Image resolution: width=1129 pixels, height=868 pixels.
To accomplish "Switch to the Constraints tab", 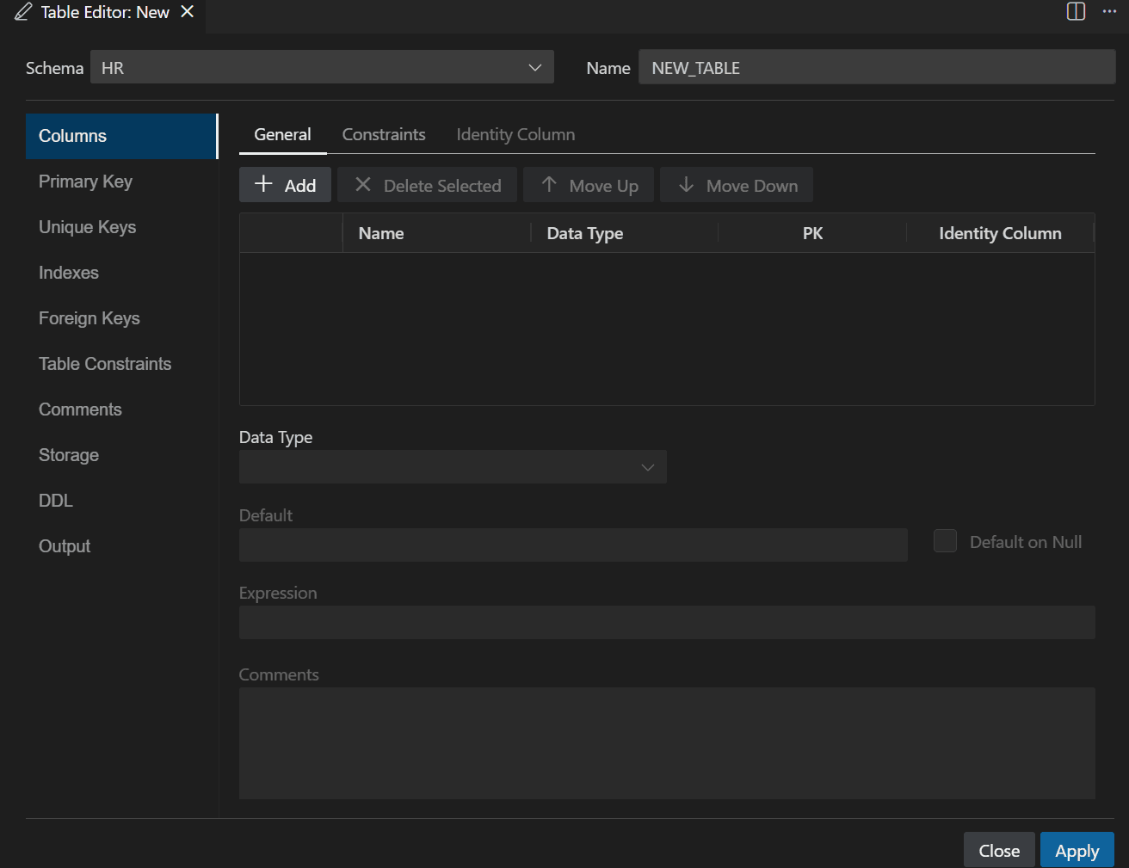I will tap(384, 134).
